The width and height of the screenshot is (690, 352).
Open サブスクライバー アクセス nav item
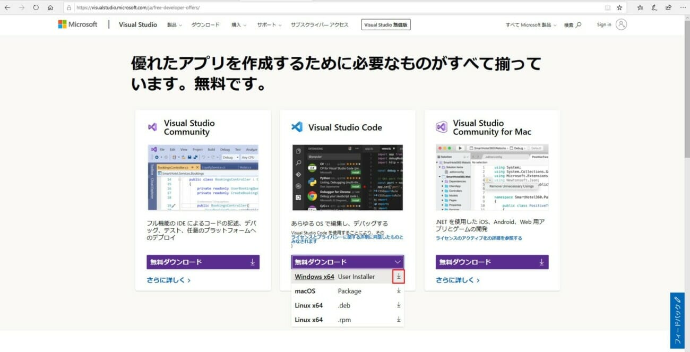(x=320, y=25)
